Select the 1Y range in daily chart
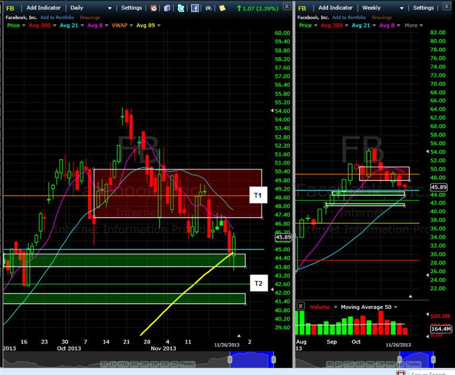The width and height of the screenshot is (455, 375). coord(113,364)
